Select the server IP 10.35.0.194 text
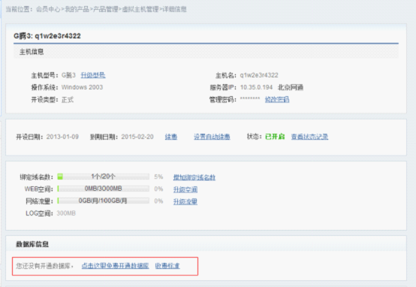This screenshot has height=287, width=416. [256, 87]
